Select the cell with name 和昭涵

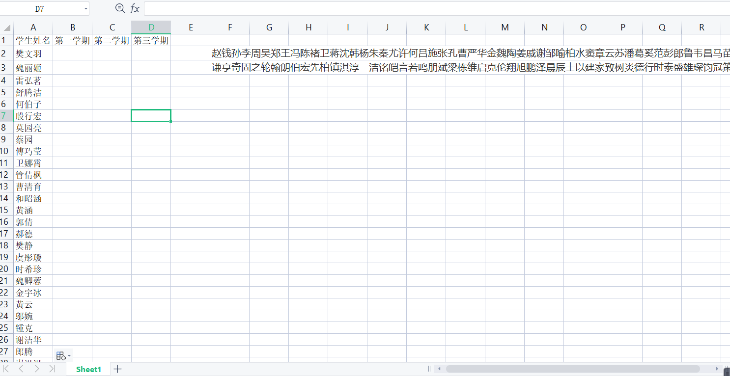point(33,198)
